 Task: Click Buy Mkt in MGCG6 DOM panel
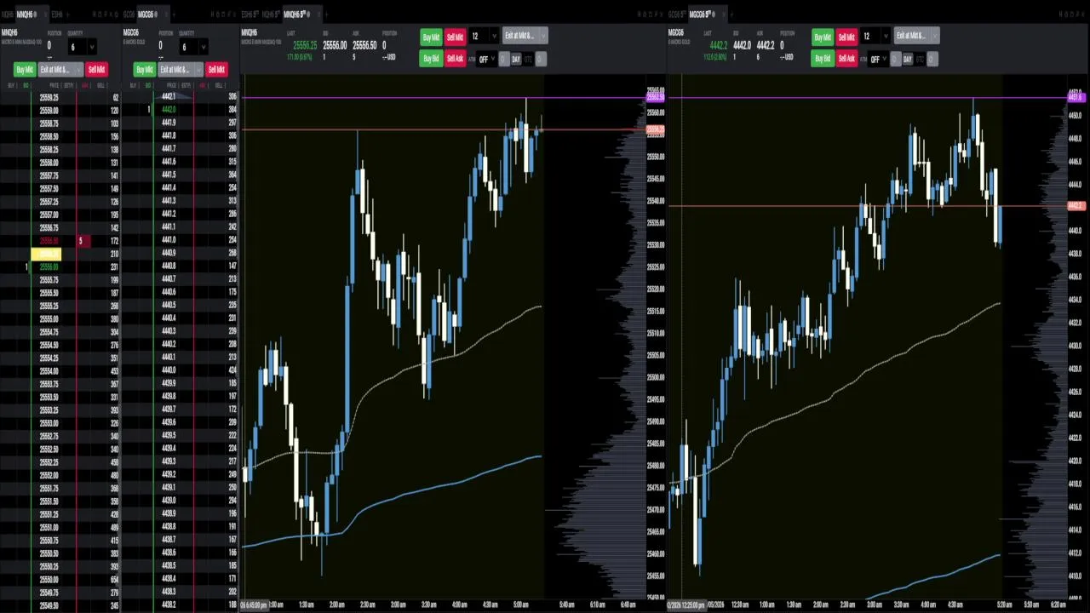coord(145,70)
